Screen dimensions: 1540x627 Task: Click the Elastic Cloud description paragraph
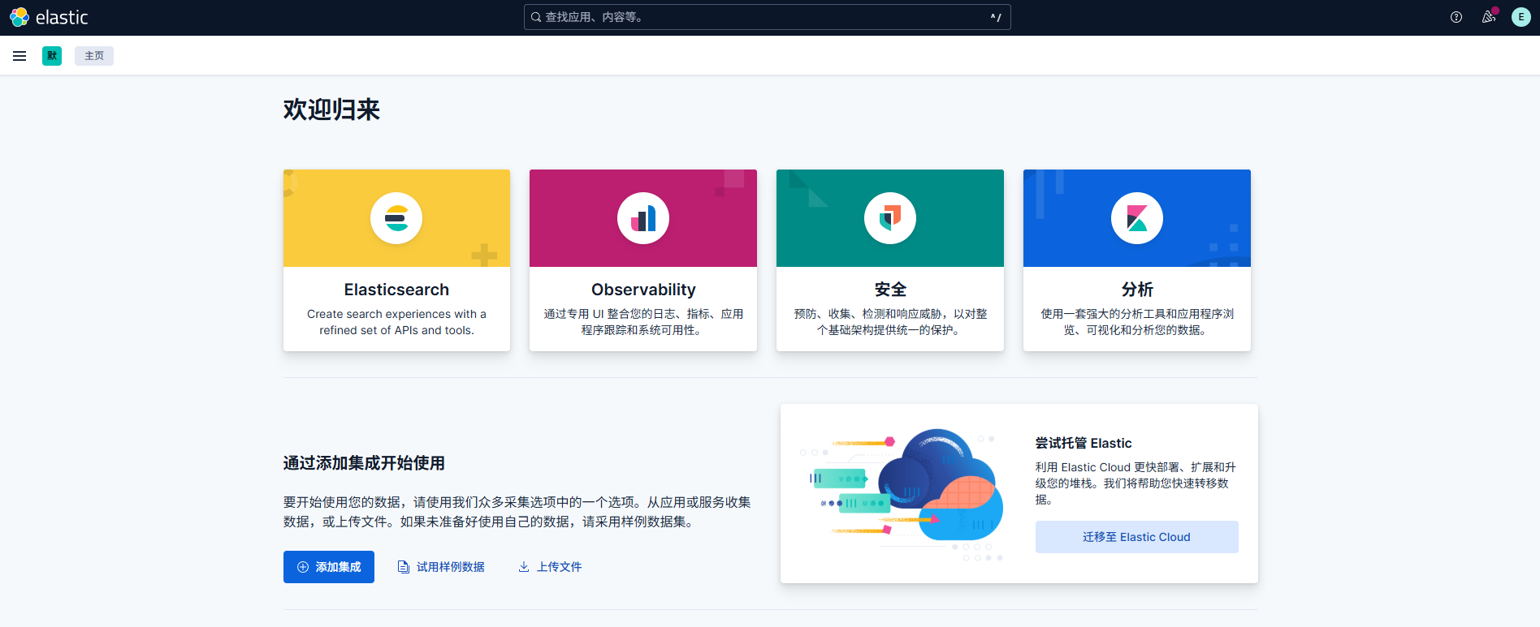pos(1136,483)
